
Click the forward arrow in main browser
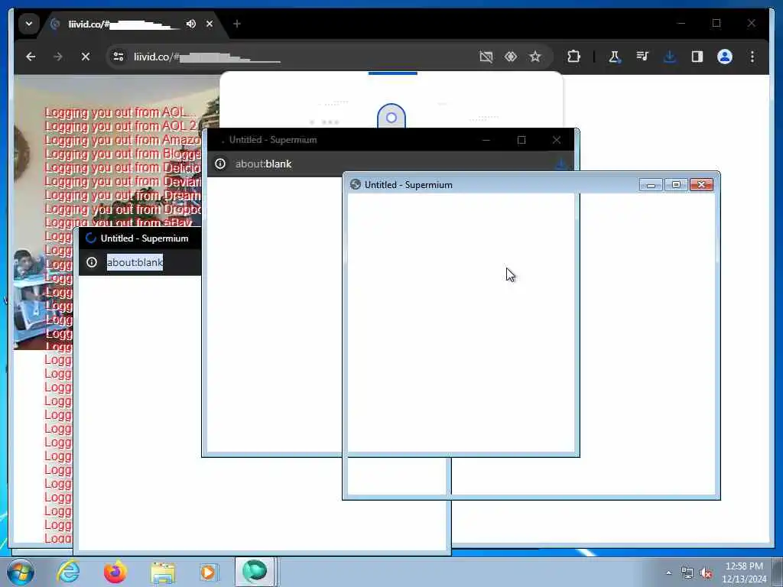click(x=58, y=57)
